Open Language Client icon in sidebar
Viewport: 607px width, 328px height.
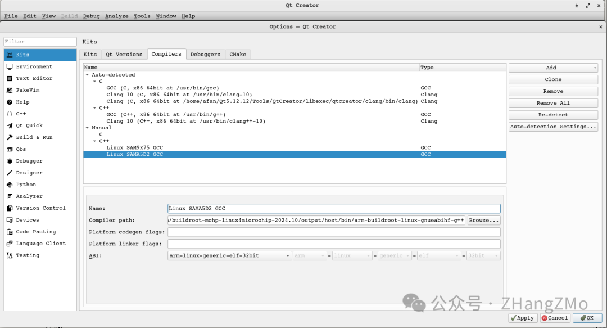click(x=10, y=244)
